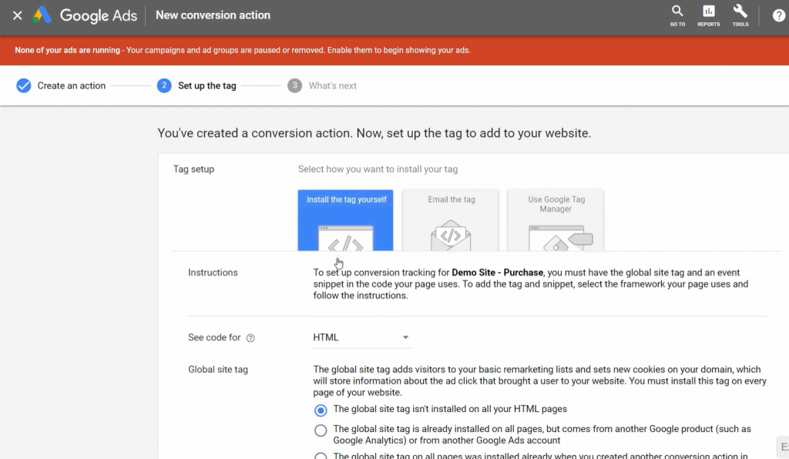This screenshot has height=459, width=789.
Task: Open the HTML framework dropdown
Action: pyautogui.click(x=362, y=337)
